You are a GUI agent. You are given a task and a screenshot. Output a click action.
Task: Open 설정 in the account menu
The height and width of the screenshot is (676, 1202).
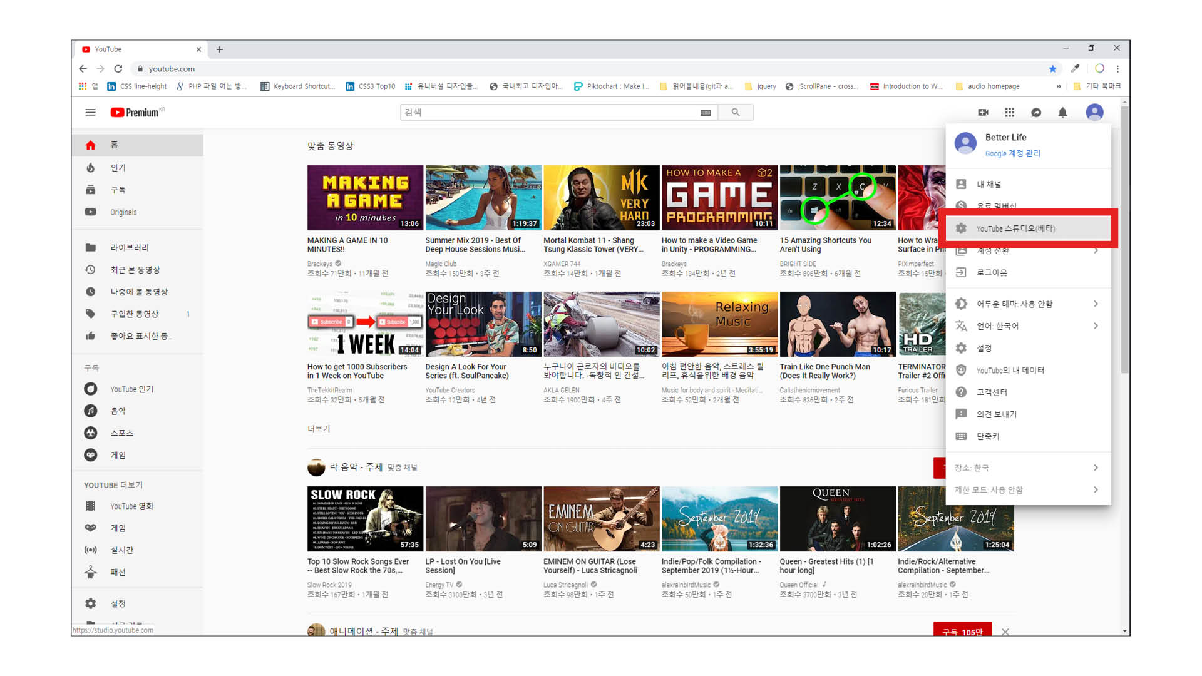pos(1028,349)
